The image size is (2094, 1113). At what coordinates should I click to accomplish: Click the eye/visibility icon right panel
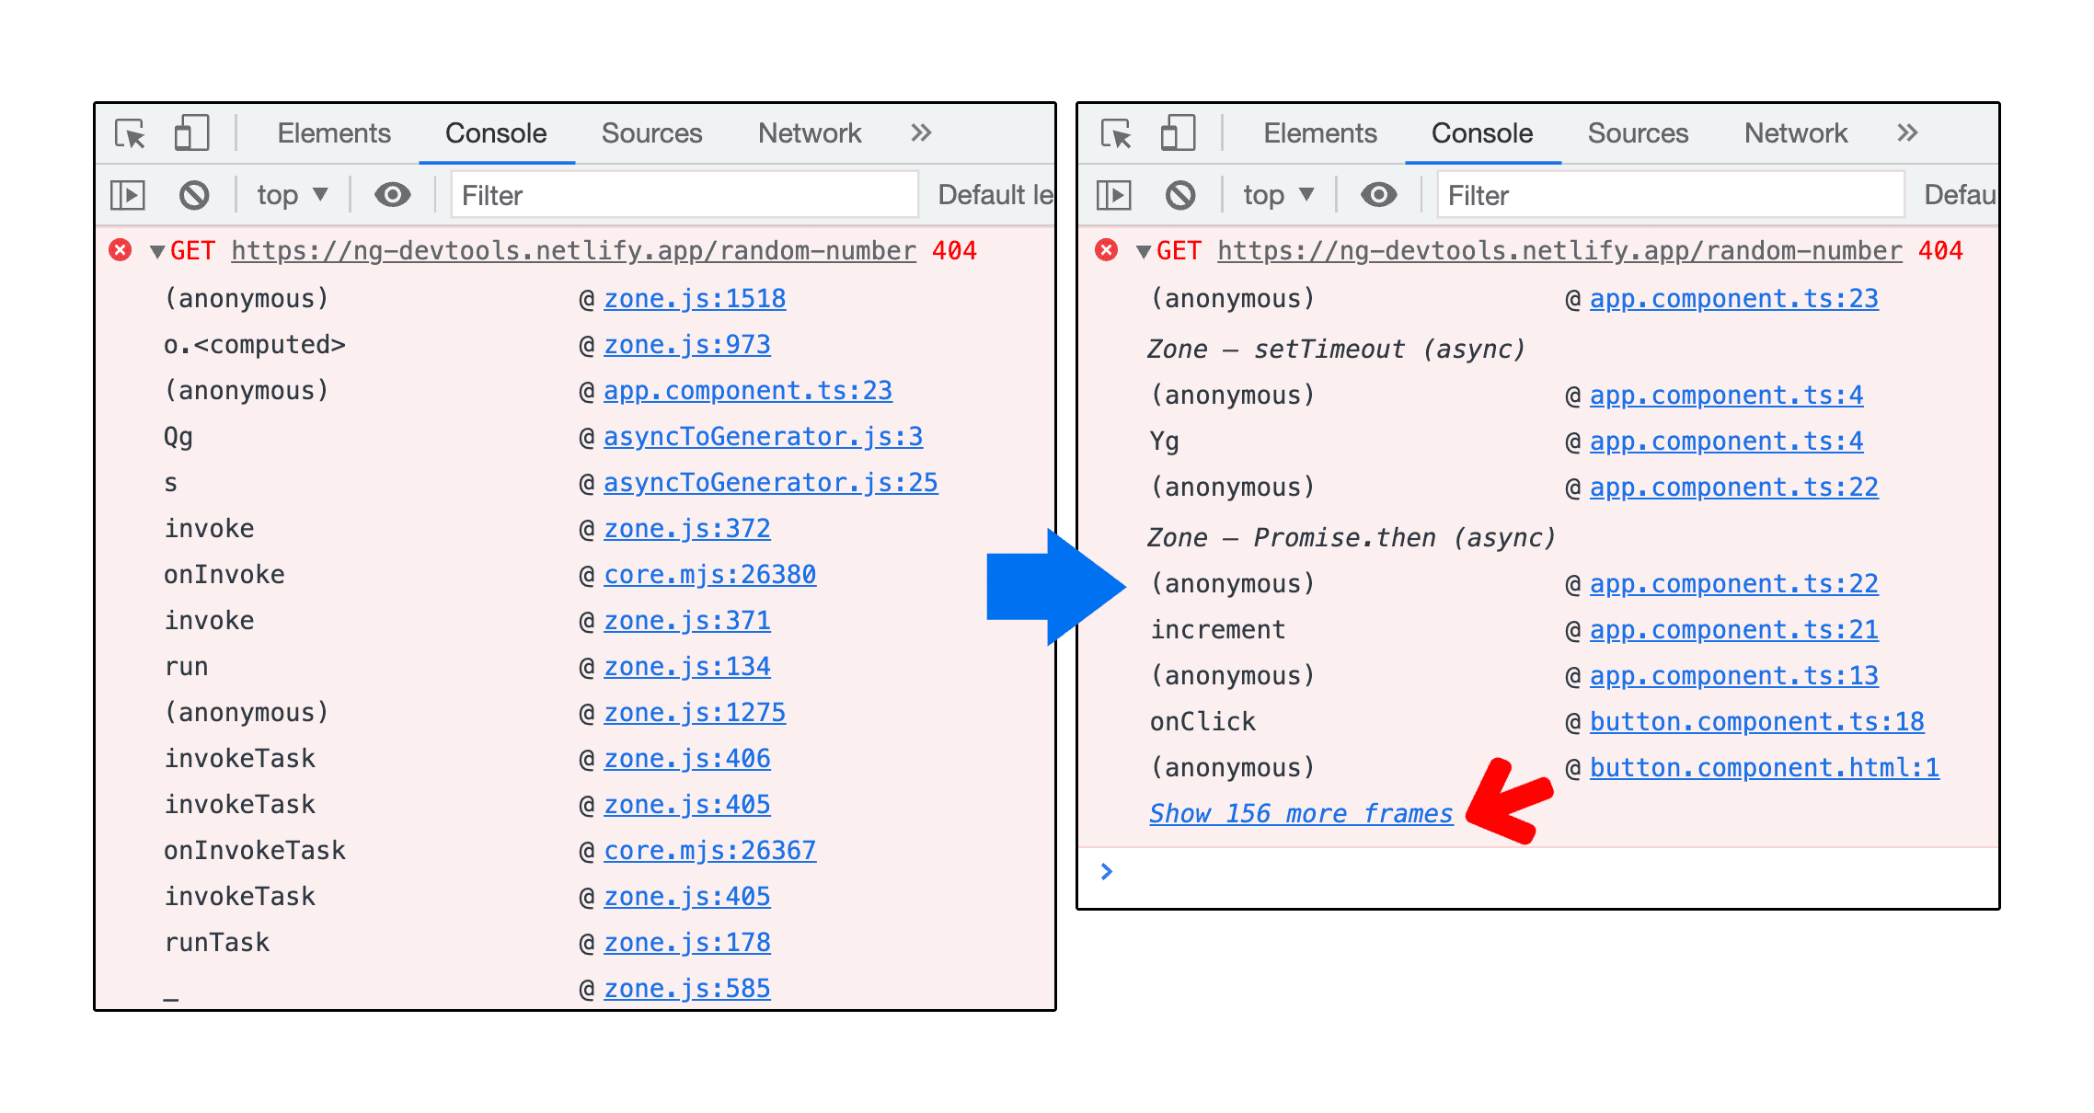(x=1379, y=195)
